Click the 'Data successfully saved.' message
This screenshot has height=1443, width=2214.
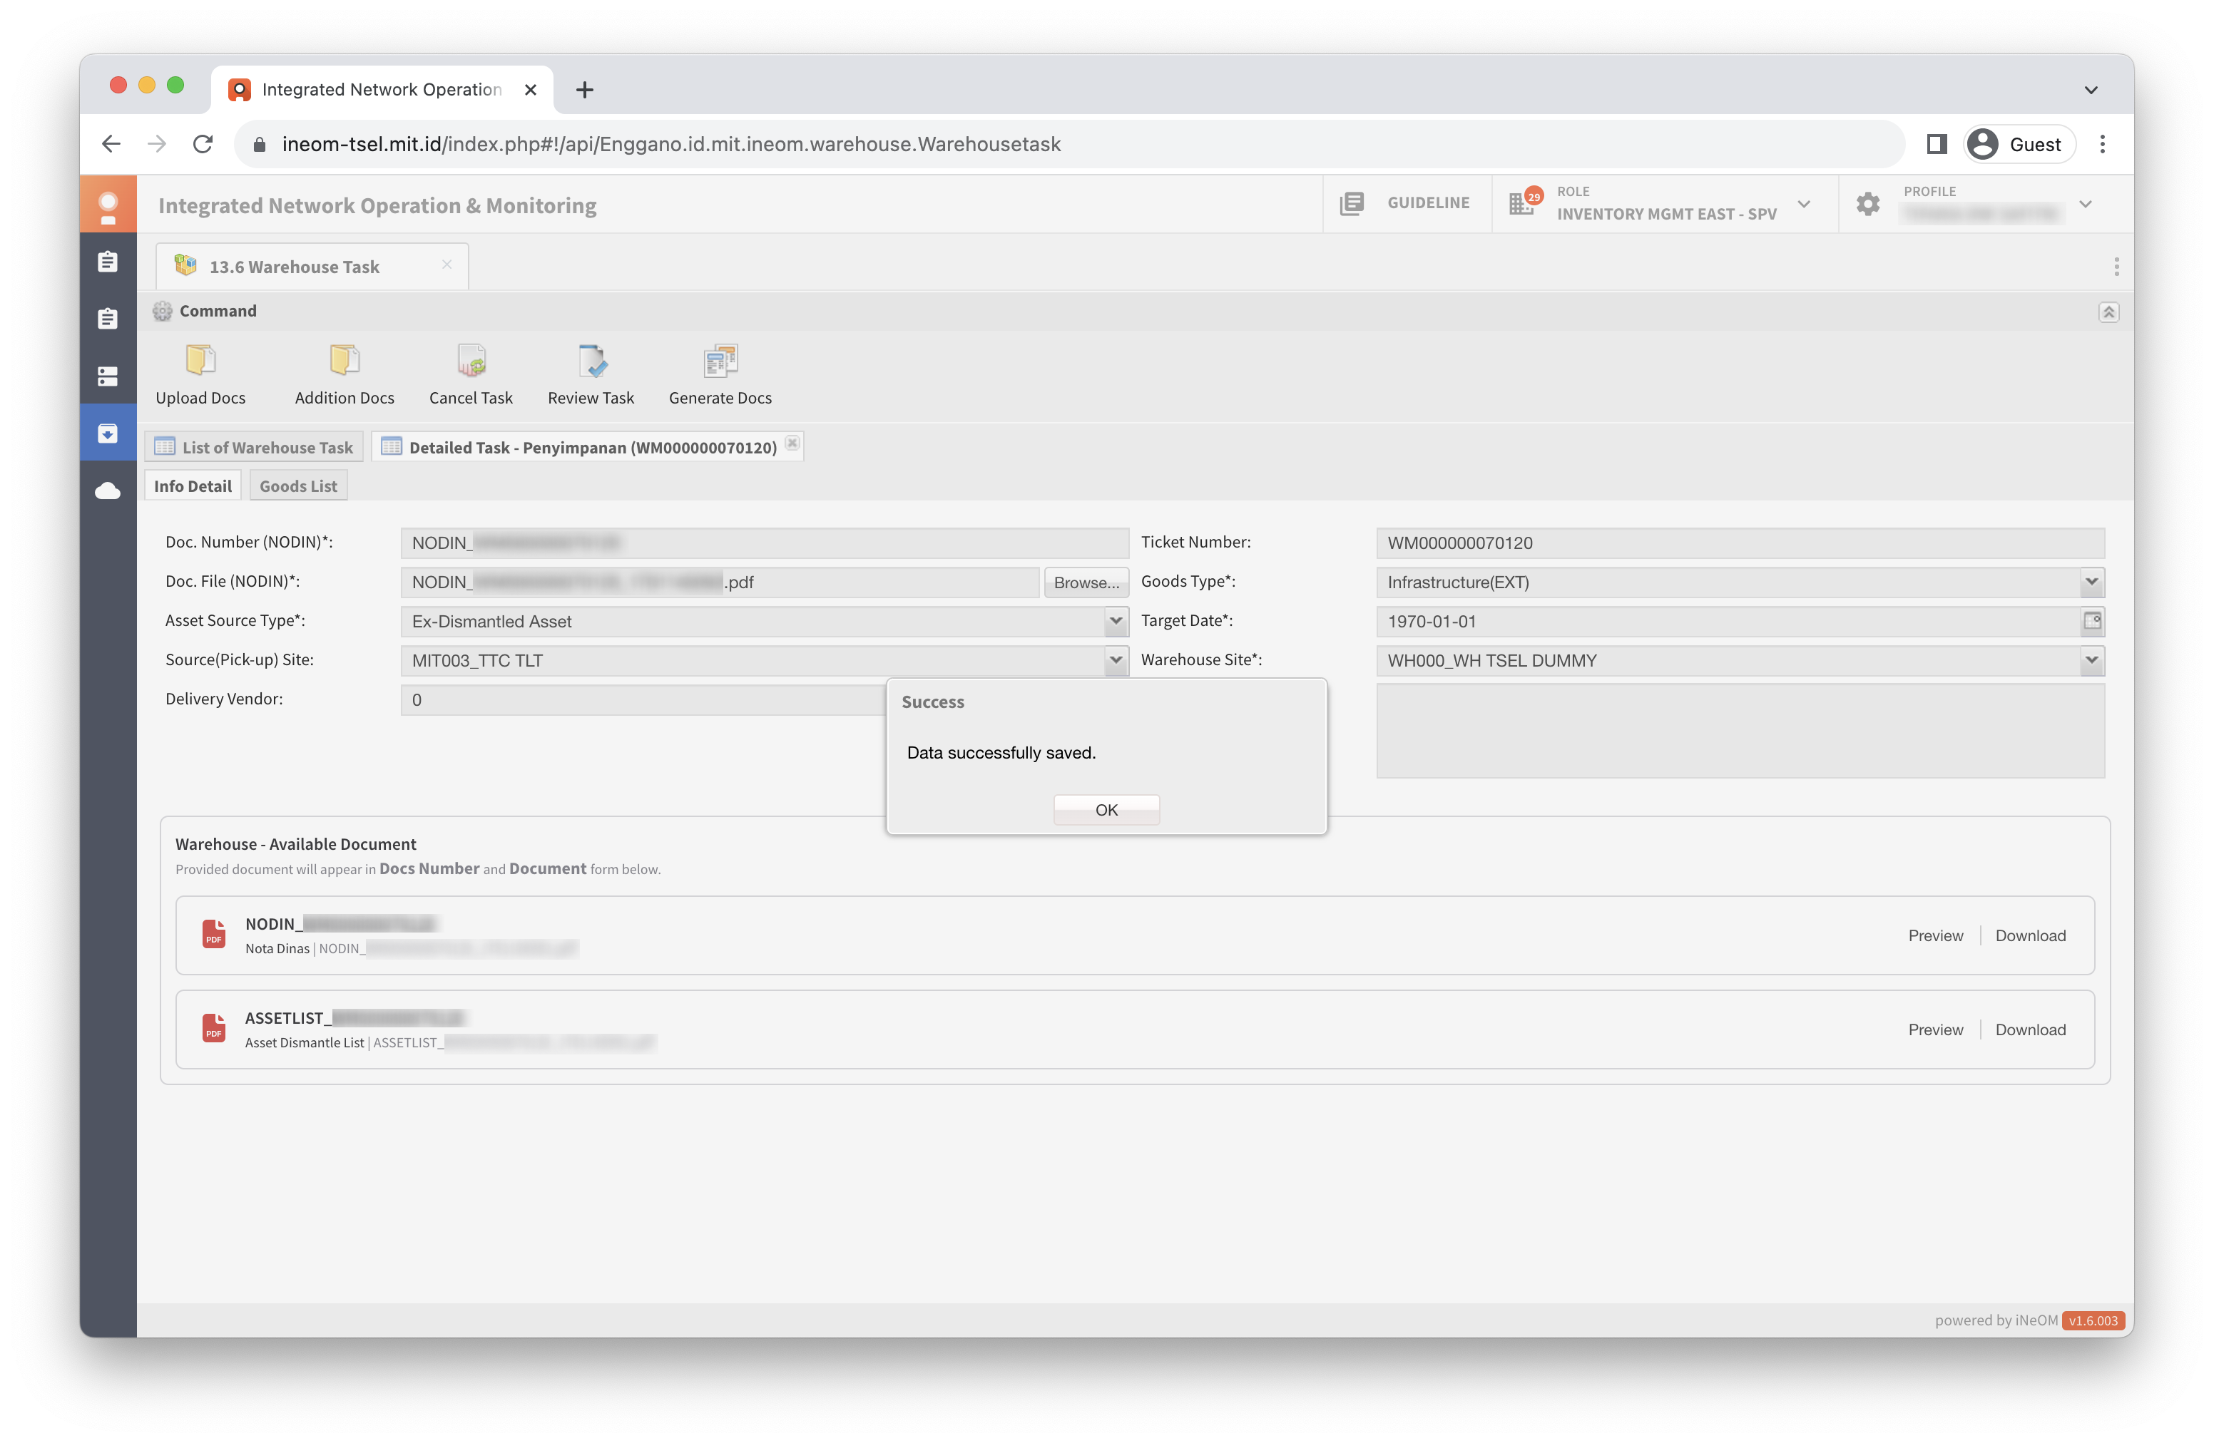pos(1001,752)
